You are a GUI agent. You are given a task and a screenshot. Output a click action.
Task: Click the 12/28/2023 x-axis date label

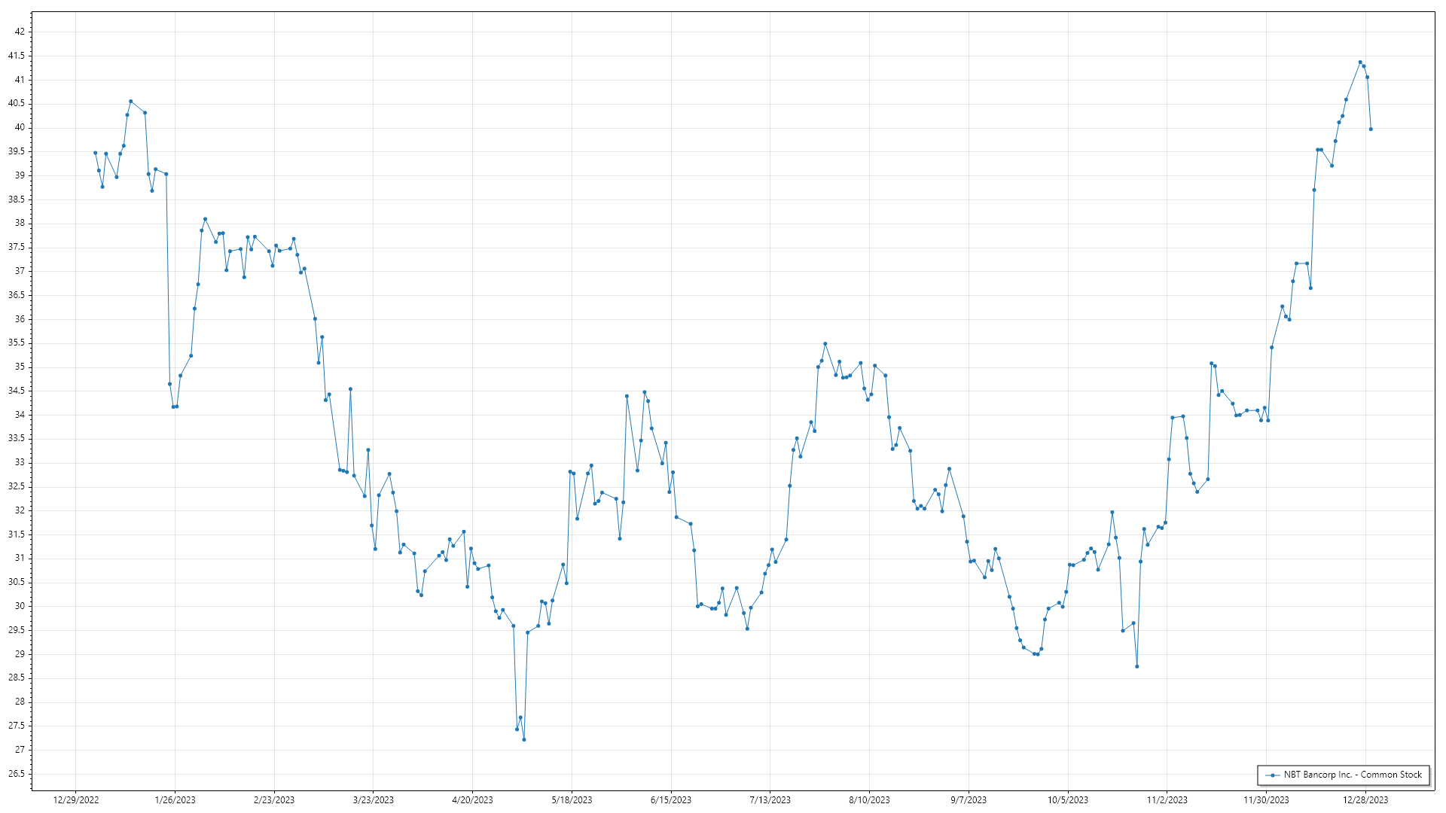[1365, 800]
